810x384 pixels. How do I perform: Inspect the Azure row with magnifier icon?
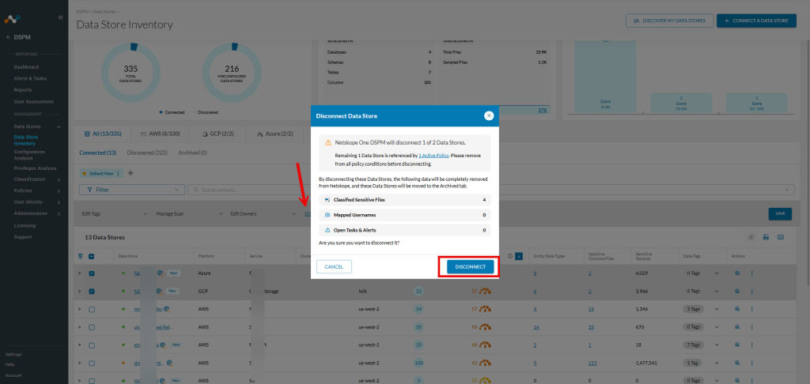738,273
